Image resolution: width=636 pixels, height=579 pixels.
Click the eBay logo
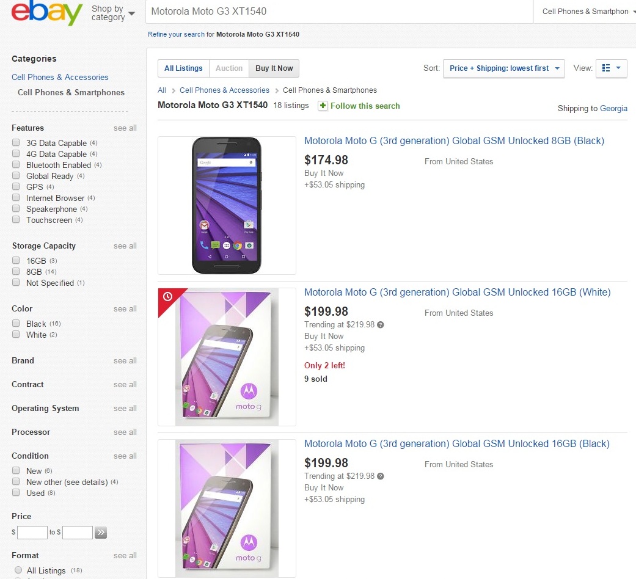point(46,13)
